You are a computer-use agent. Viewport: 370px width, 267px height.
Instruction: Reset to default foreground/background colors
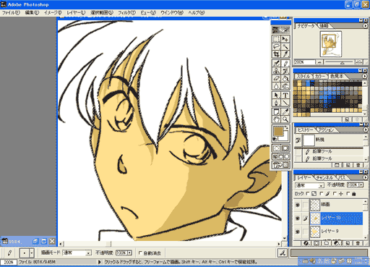pos(275,139)
